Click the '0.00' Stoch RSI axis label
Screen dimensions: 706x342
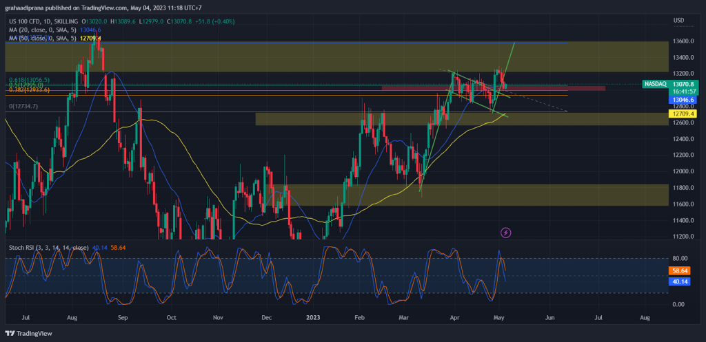pyautogui.click(x=678, y=304)
